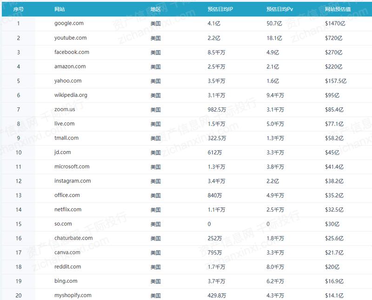
Task: Open the wikipedia.org link
Action: pyautogui.click(x=71, y=95)
